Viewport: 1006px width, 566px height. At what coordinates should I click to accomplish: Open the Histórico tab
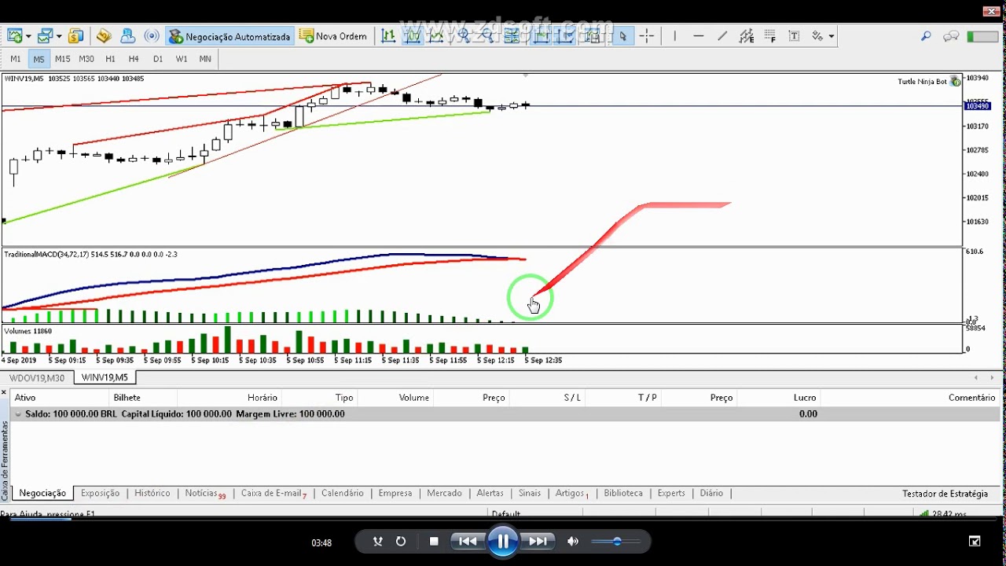[x=152, y=493]
